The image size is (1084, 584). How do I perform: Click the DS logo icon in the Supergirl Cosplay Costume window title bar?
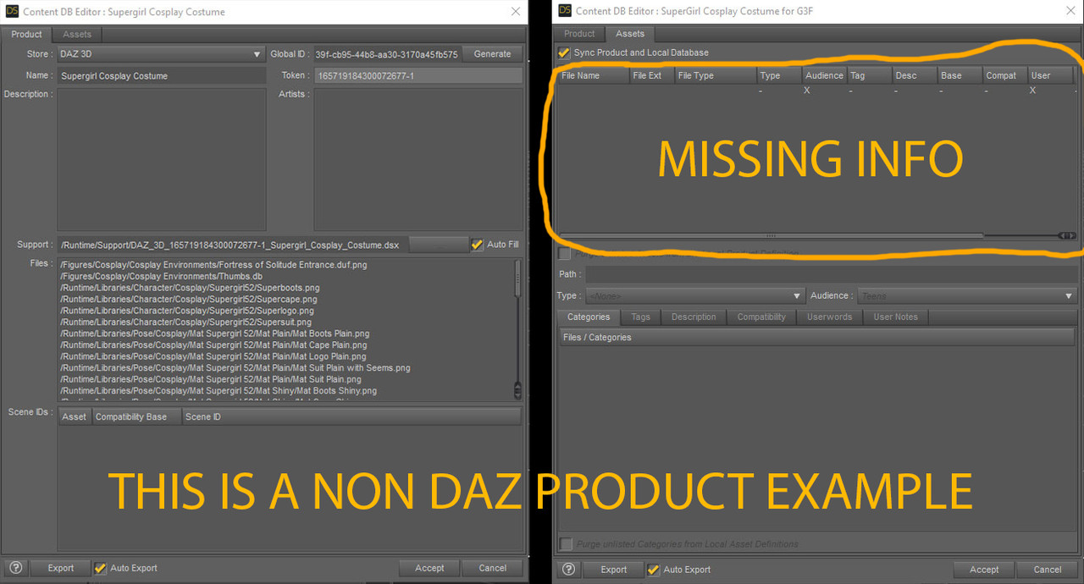point(11,11)
